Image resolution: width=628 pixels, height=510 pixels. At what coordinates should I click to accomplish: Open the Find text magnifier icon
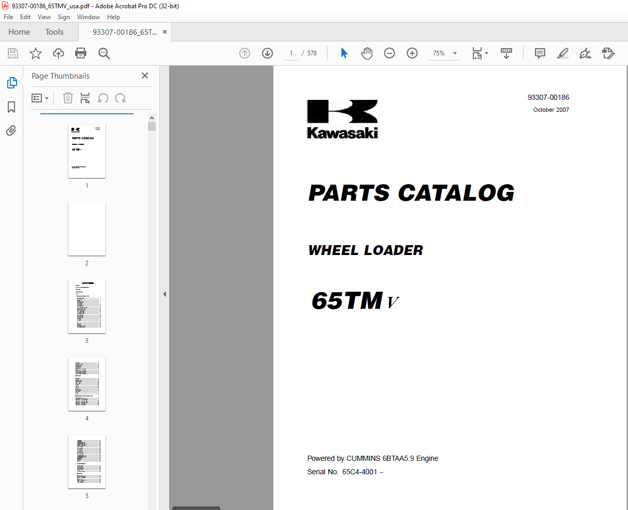tap(104, 53)
